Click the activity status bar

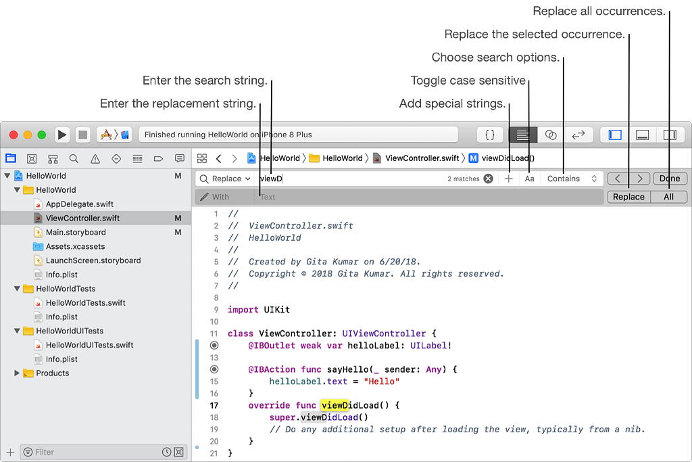tap(298, 135)
